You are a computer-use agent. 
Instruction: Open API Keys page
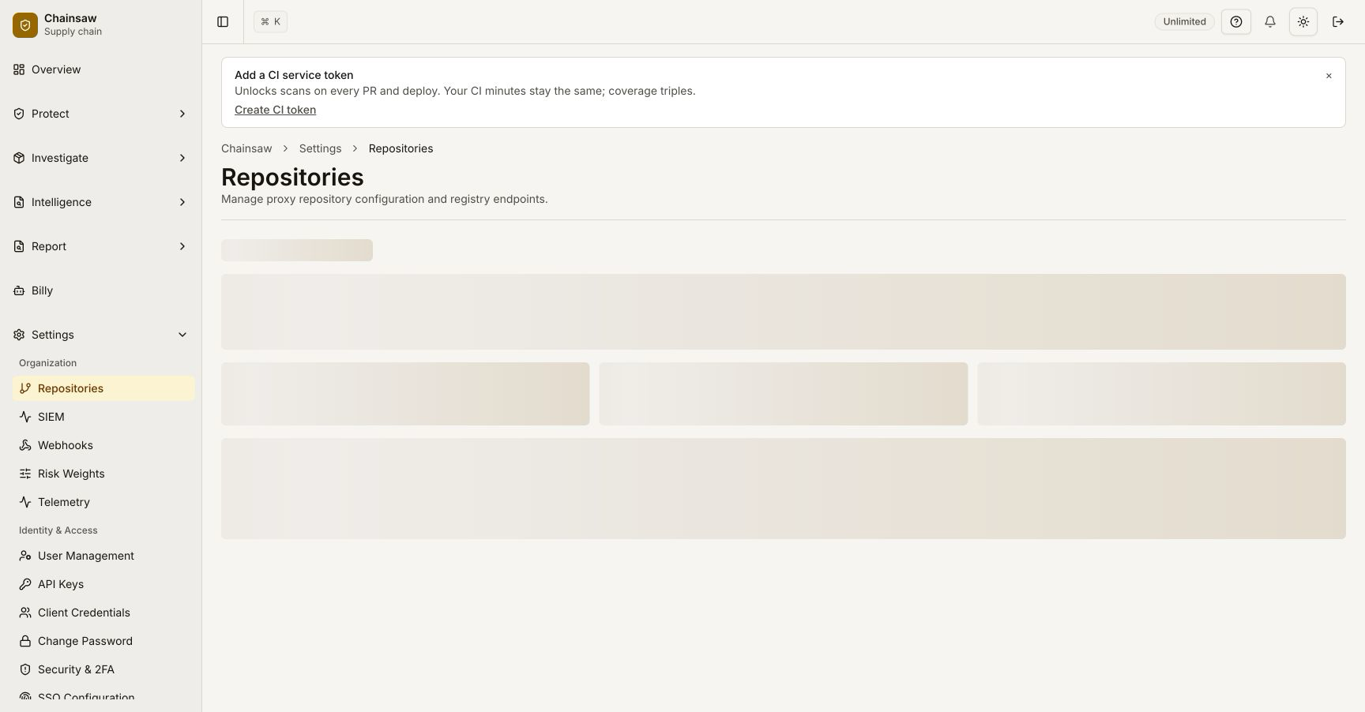103,584
